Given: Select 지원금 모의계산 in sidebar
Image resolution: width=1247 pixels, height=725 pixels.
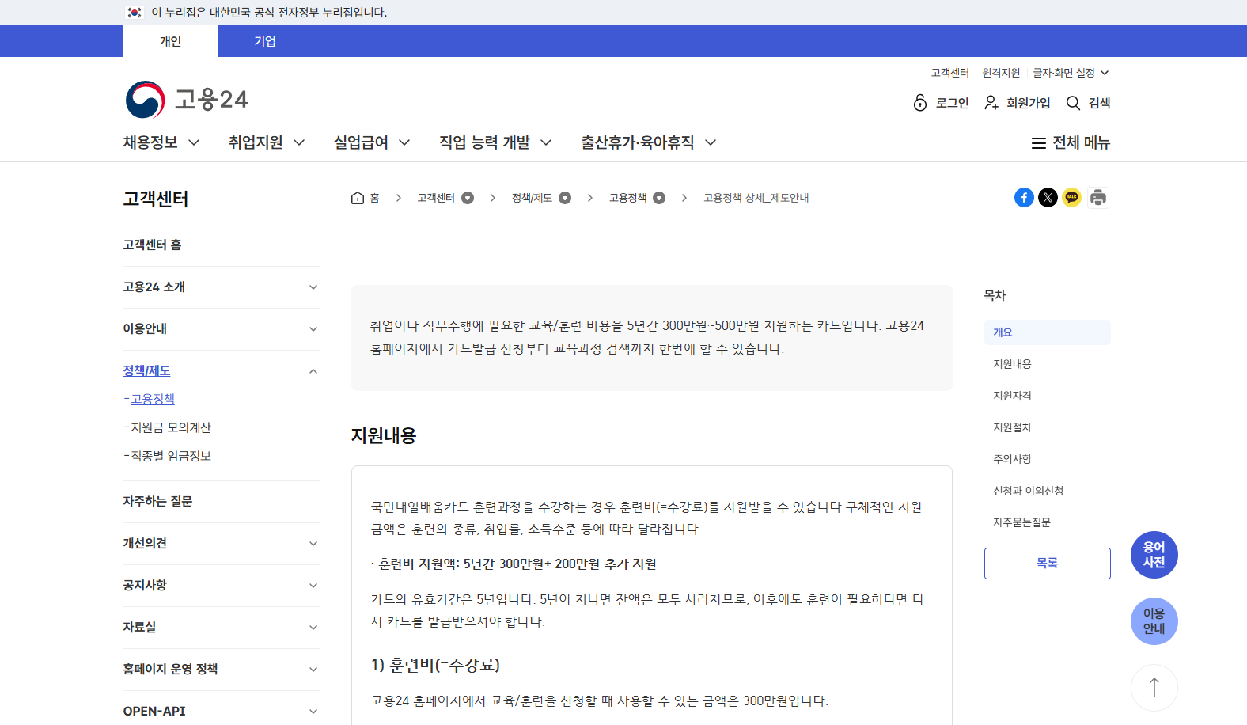Looking at the screenshot, I should click(x=171, y=427).
